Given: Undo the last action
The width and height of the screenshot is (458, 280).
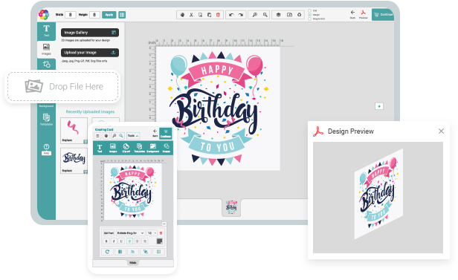Looking at the screenshot, I should [231, 15].
